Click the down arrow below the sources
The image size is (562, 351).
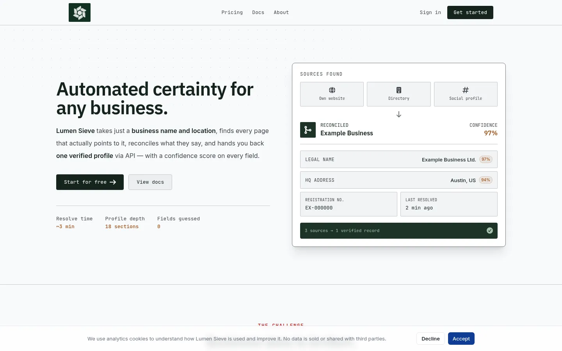399,114
